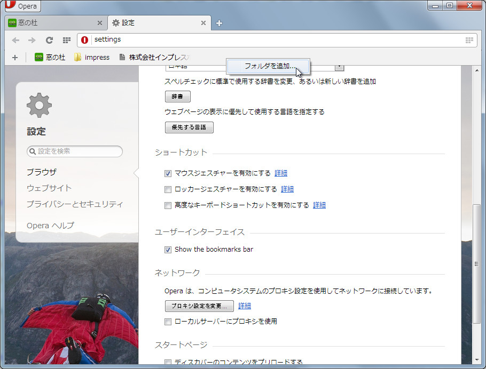This screenshot has height=369, width=486.
Task: Click the magnifier icon in the settings search
Action: 32,151
